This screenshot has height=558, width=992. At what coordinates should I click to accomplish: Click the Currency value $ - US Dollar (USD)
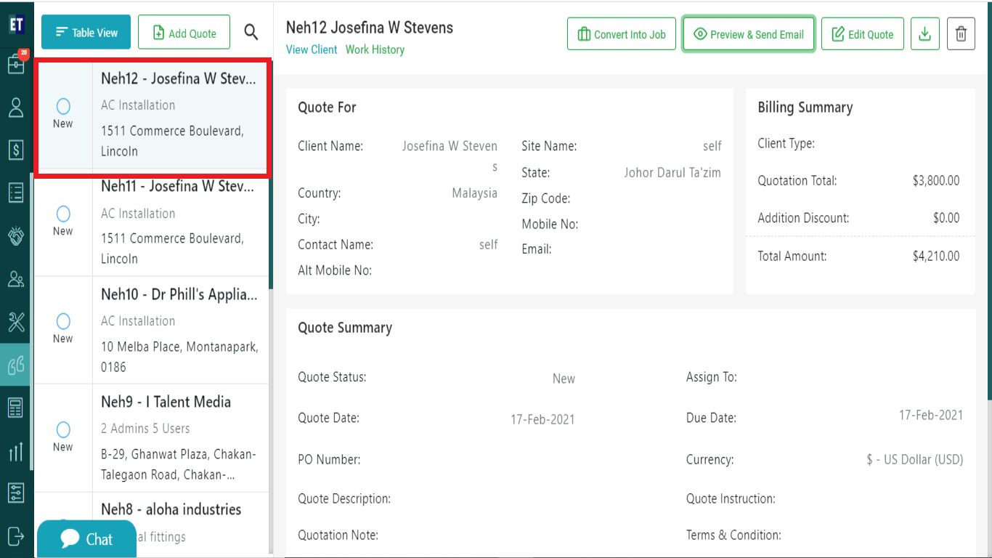(915, 460)
